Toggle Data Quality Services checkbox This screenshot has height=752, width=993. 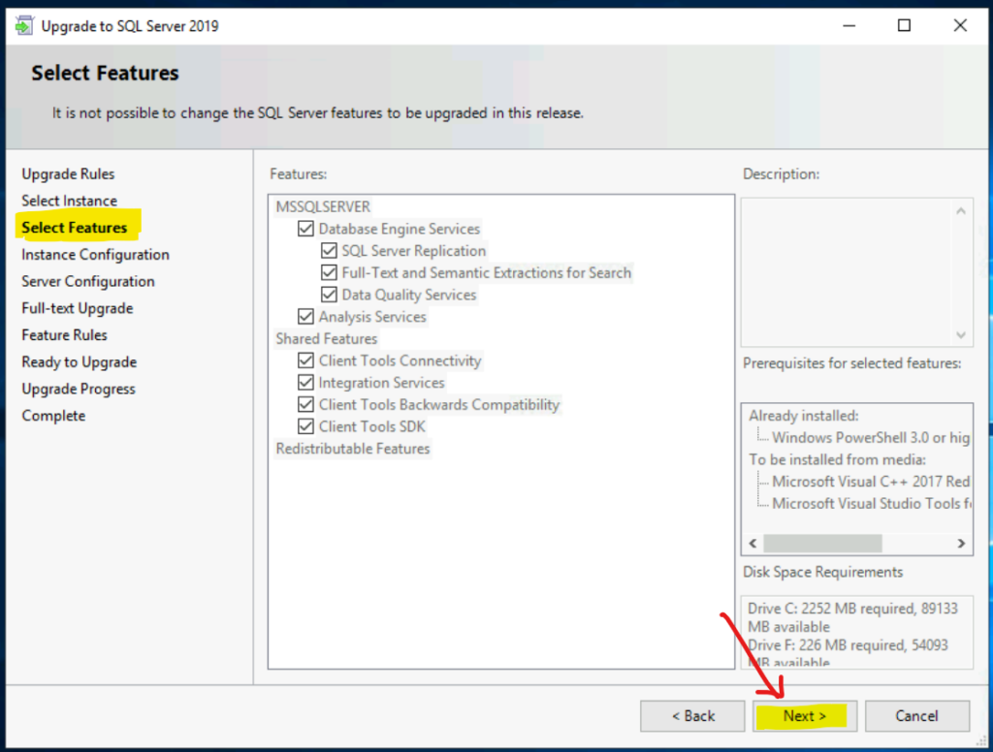pyautogui.click(x=329, y=295)
